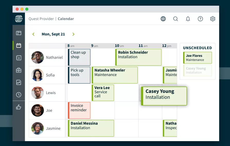Viewport: 230px width, 146px height.
Task: Click the QuickBooks icon in header
Action: pyautogui.click(x=163, y=19)
